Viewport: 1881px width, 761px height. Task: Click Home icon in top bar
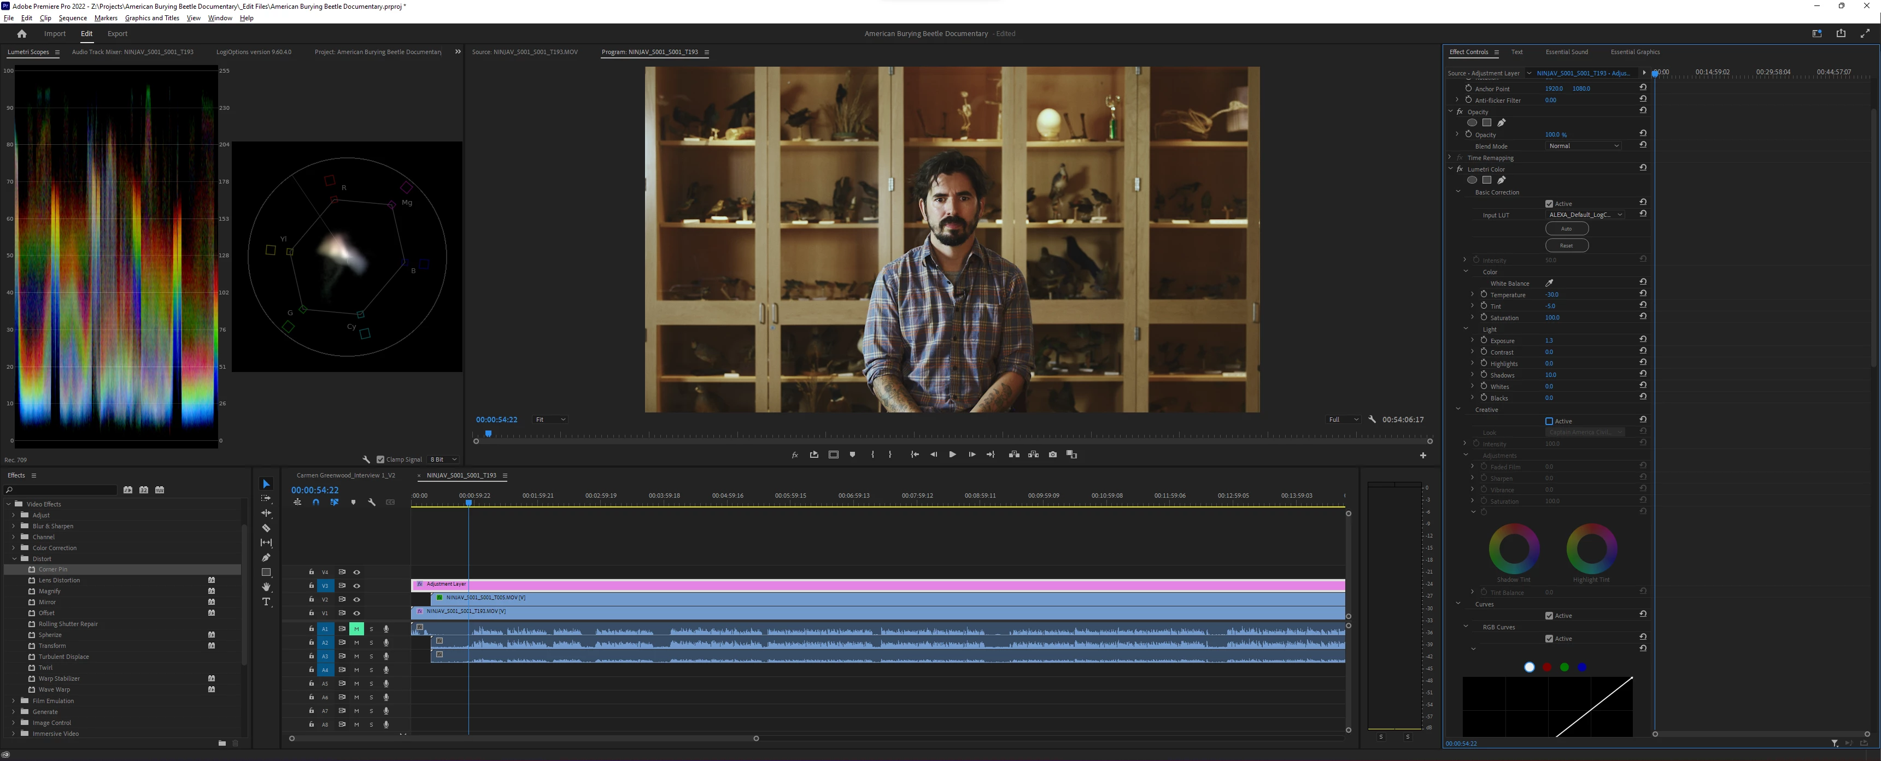tap(22, 33)
